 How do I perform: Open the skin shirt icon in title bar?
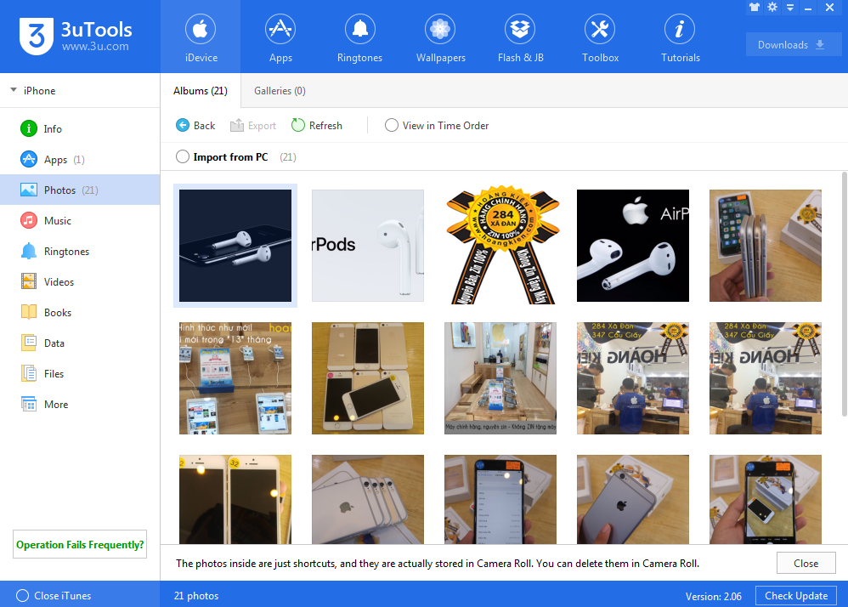coord(754,7)
